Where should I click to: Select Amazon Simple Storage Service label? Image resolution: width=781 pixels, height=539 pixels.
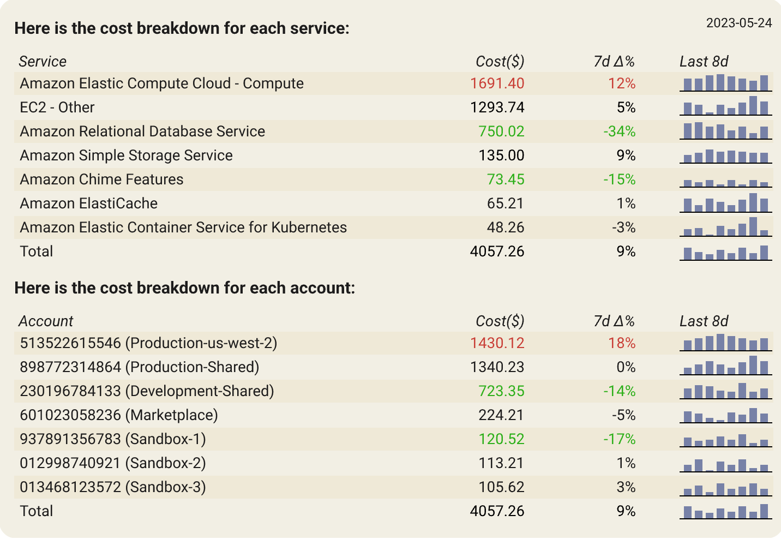127,155
